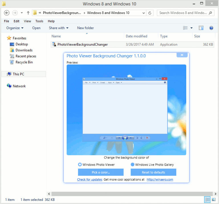The image size is (219, 204).
Task: Click the Forward navigation arrow
Action: click(15, 13)
